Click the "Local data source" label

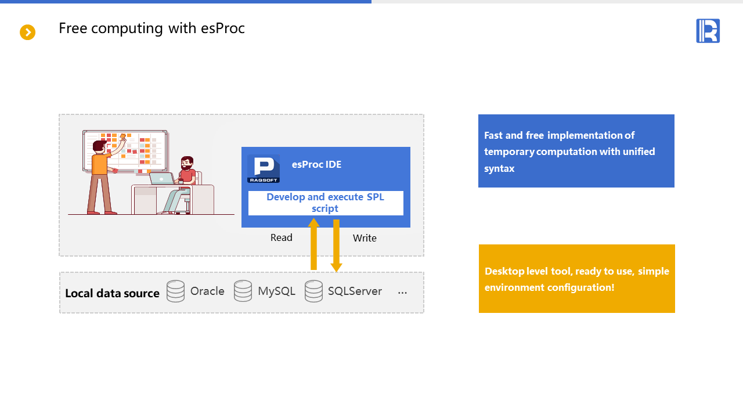(x=112, y=293)
